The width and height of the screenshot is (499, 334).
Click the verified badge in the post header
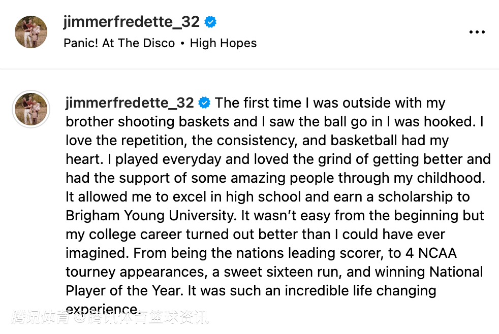210,22
